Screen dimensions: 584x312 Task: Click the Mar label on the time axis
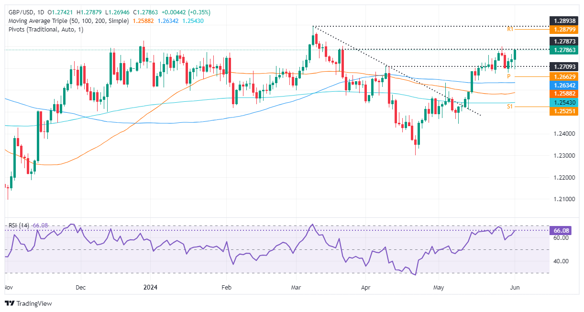(295, 288)
